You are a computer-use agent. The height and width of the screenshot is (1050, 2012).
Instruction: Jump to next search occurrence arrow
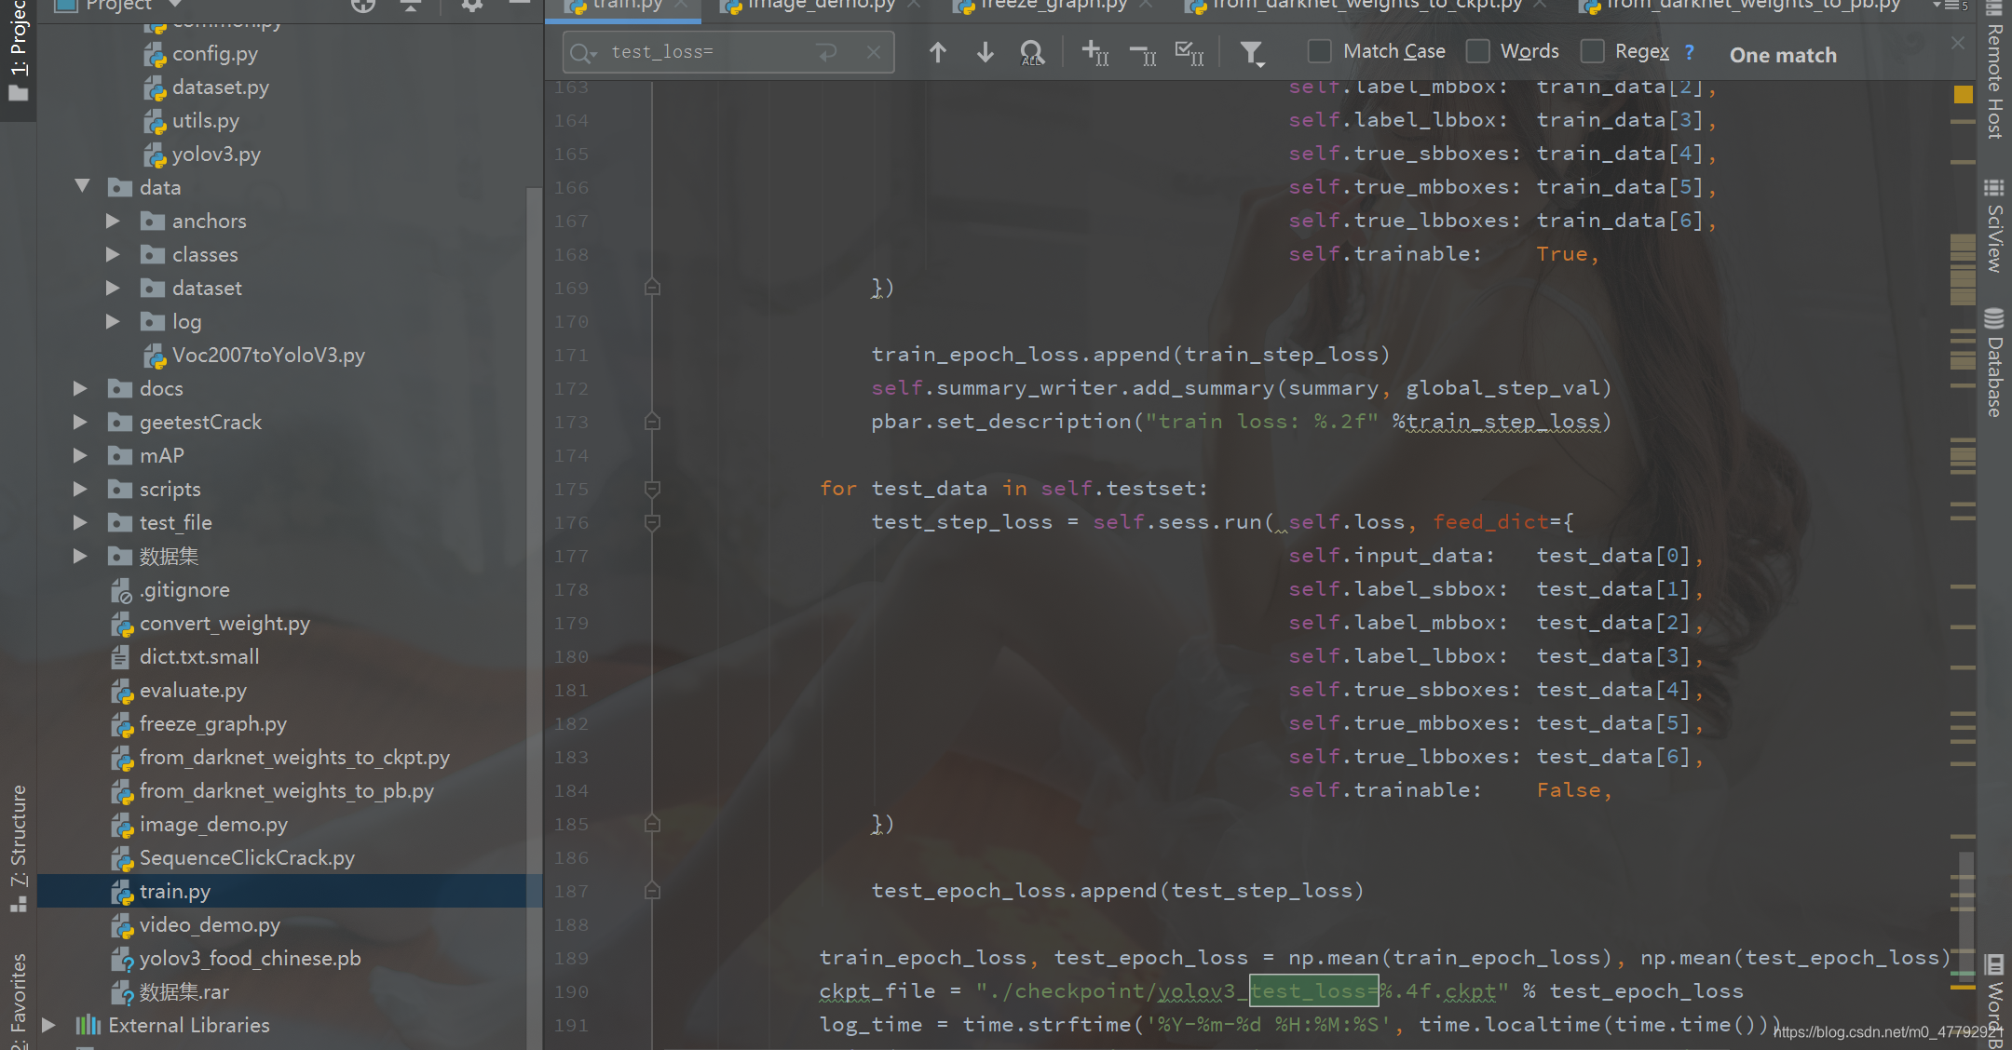pos(985,53)
